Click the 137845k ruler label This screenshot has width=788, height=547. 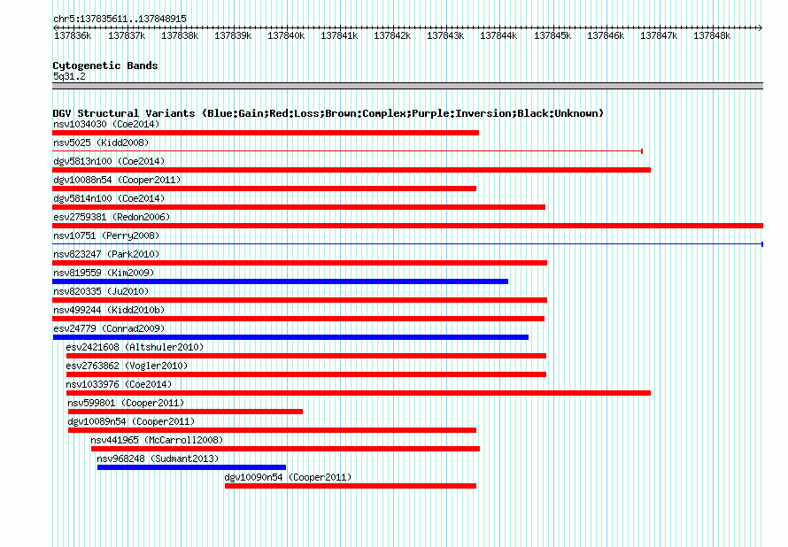coord(552,35)
